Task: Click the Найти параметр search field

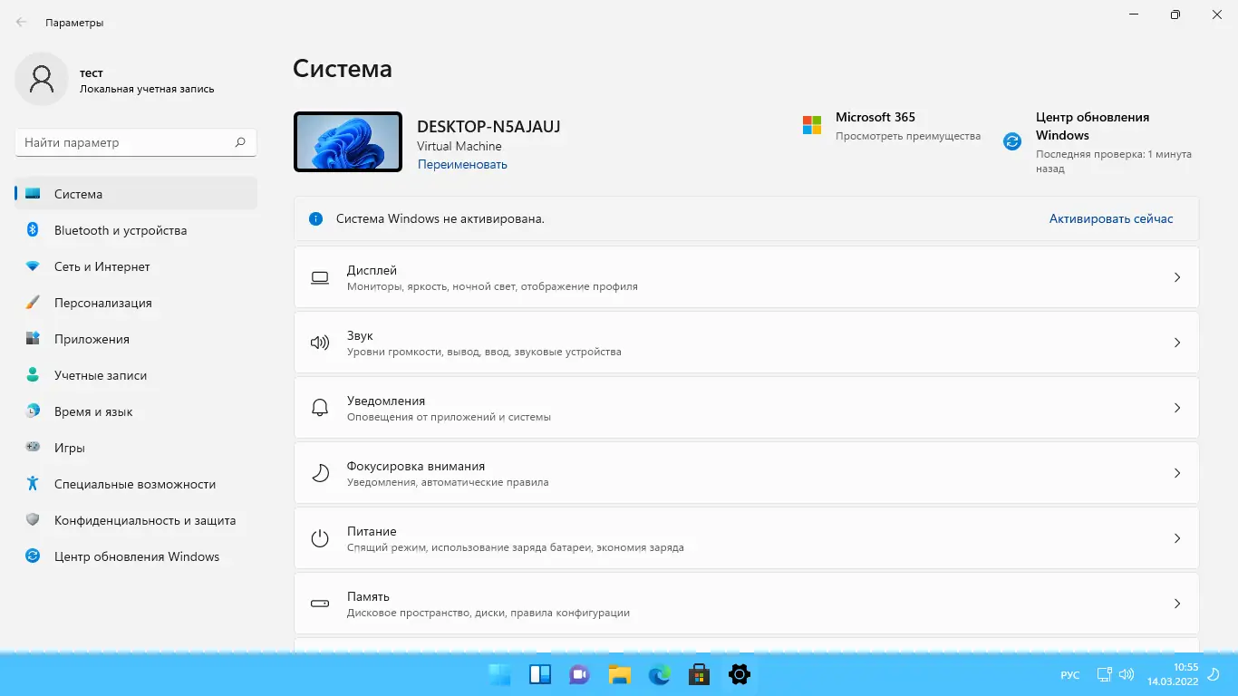Action: [x=134, y=141]
